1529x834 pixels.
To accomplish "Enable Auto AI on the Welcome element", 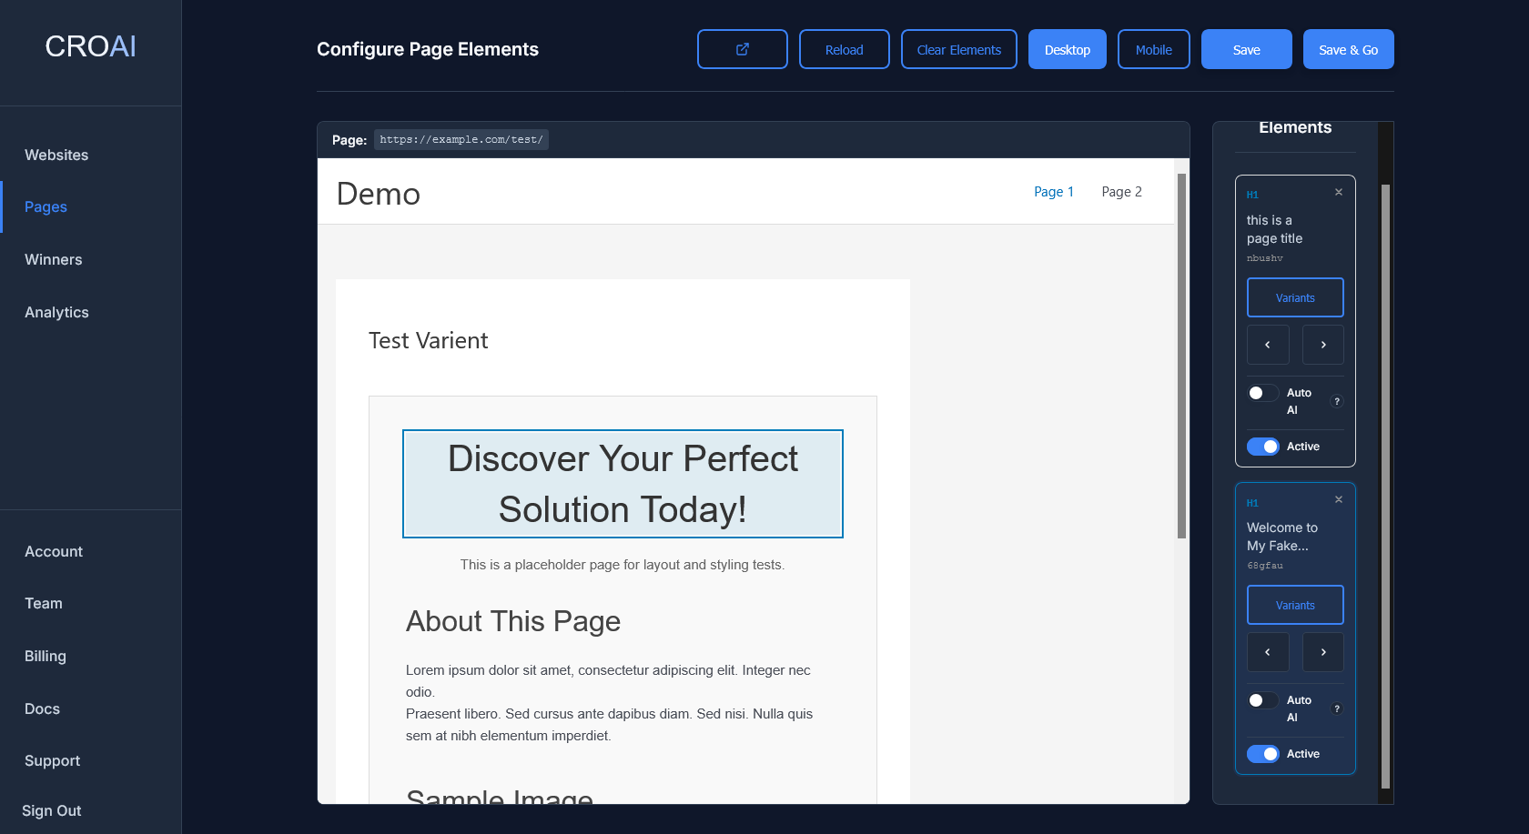I will [1262, 699].
